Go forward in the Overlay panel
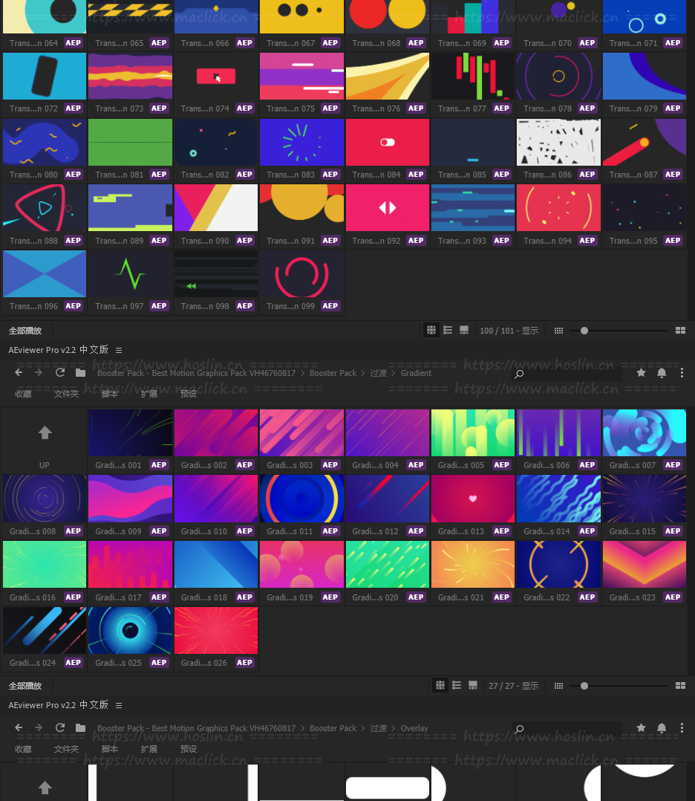 click(39, 727)
